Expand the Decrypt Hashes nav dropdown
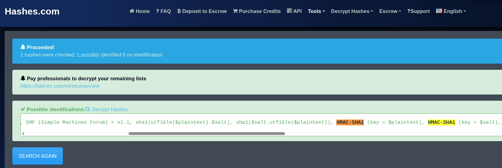This screenshot has height=168, width=502. click(352, 11)
